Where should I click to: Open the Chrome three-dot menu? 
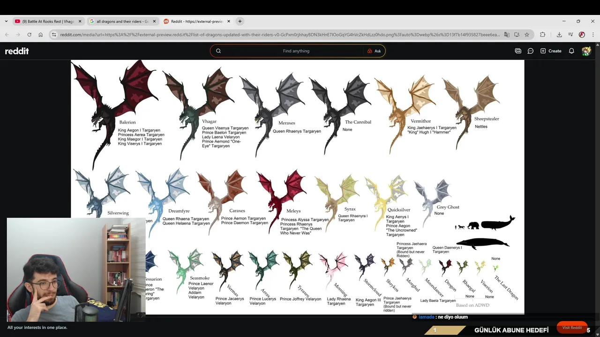593,35
